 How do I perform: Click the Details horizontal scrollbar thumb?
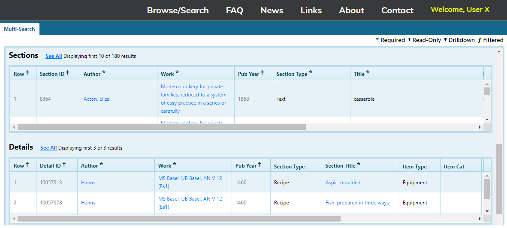coord(178,219)
